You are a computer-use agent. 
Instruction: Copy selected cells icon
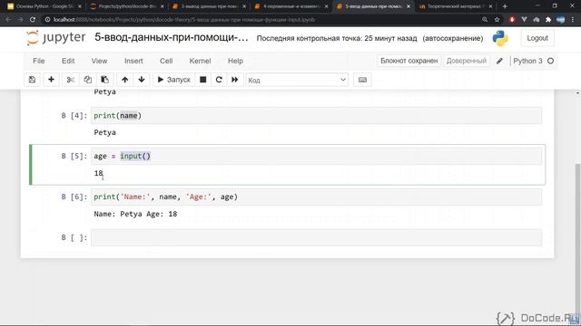pyautogui.click(x=87, y=80)
